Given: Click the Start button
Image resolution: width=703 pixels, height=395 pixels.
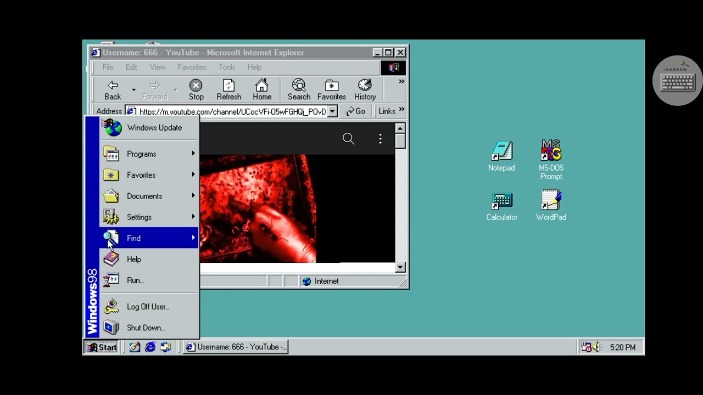Looking at the screenshot, I should [102, 347].
